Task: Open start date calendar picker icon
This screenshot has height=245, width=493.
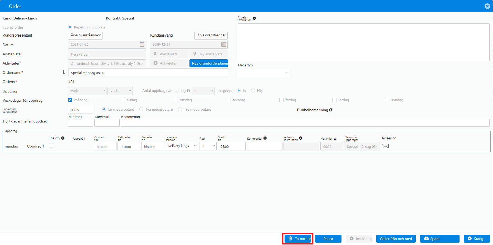Action: [x=142, y=44]
